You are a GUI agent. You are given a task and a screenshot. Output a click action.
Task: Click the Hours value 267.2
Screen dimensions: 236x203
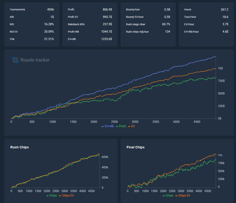tap(225, 9)
